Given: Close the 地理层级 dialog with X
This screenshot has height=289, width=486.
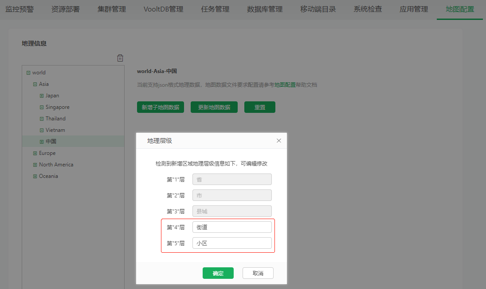Looking at the screenshot, I should tap(278, 140).
